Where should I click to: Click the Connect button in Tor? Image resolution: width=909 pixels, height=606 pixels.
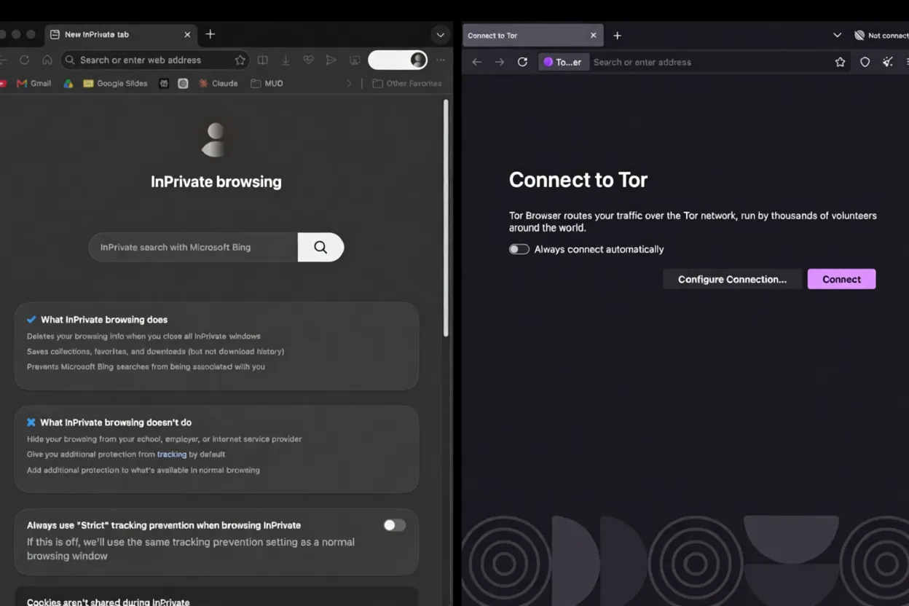841,279
